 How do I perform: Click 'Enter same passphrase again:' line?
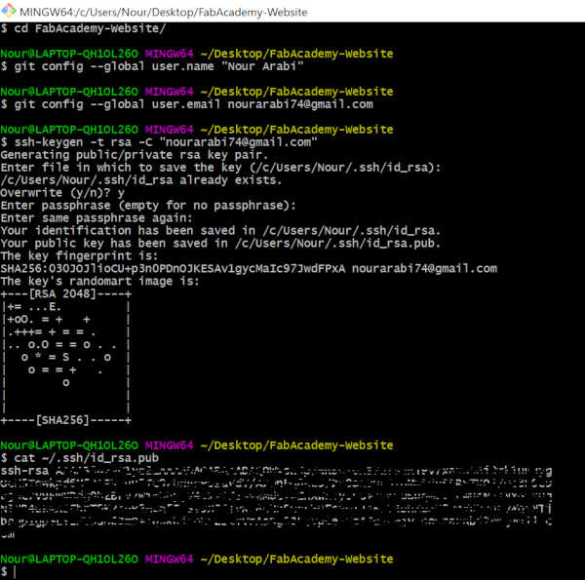pyautogui.click(x=97, y=218)
